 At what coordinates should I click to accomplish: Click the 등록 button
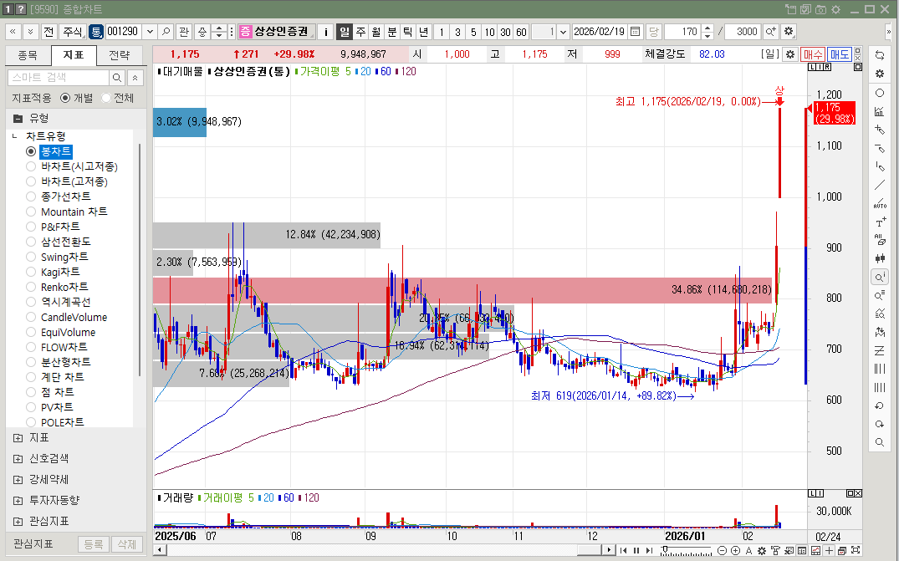point(94,543)
